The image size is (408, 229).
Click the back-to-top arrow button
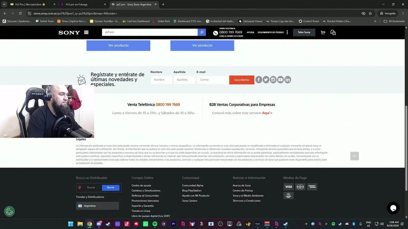[x=354, y=156]
